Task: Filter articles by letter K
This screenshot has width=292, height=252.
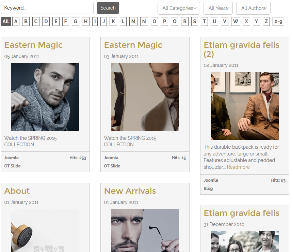Action: pyautogui.click(x=113, y=21)
